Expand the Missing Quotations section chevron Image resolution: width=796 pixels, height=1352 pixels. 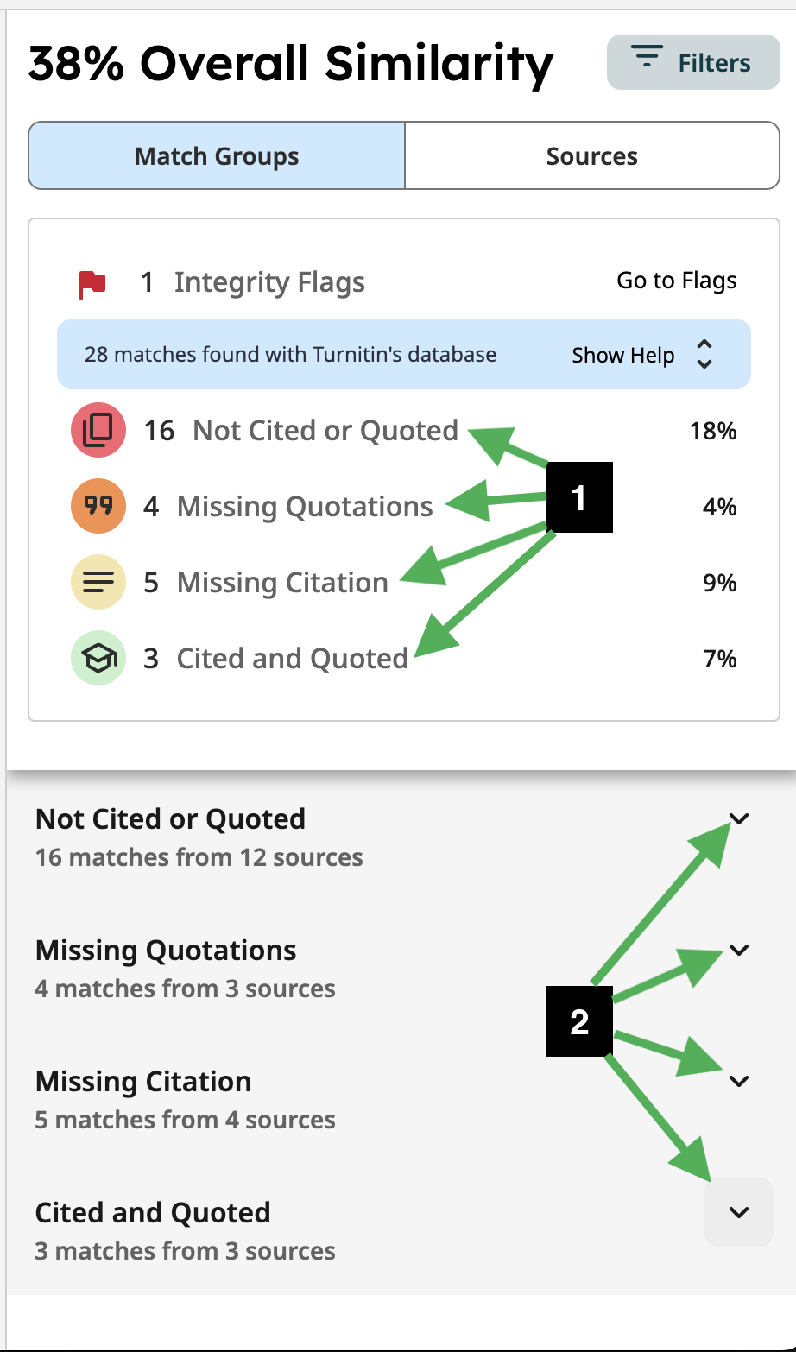pos(738,950)
